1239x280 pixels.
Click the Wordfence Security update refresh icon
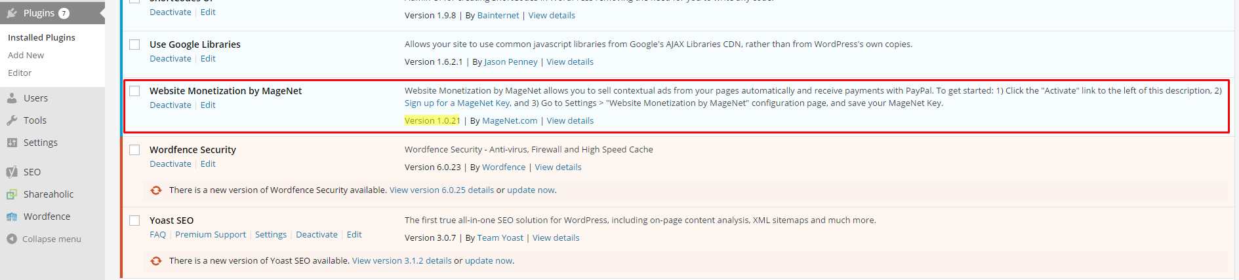click(156, 190)
